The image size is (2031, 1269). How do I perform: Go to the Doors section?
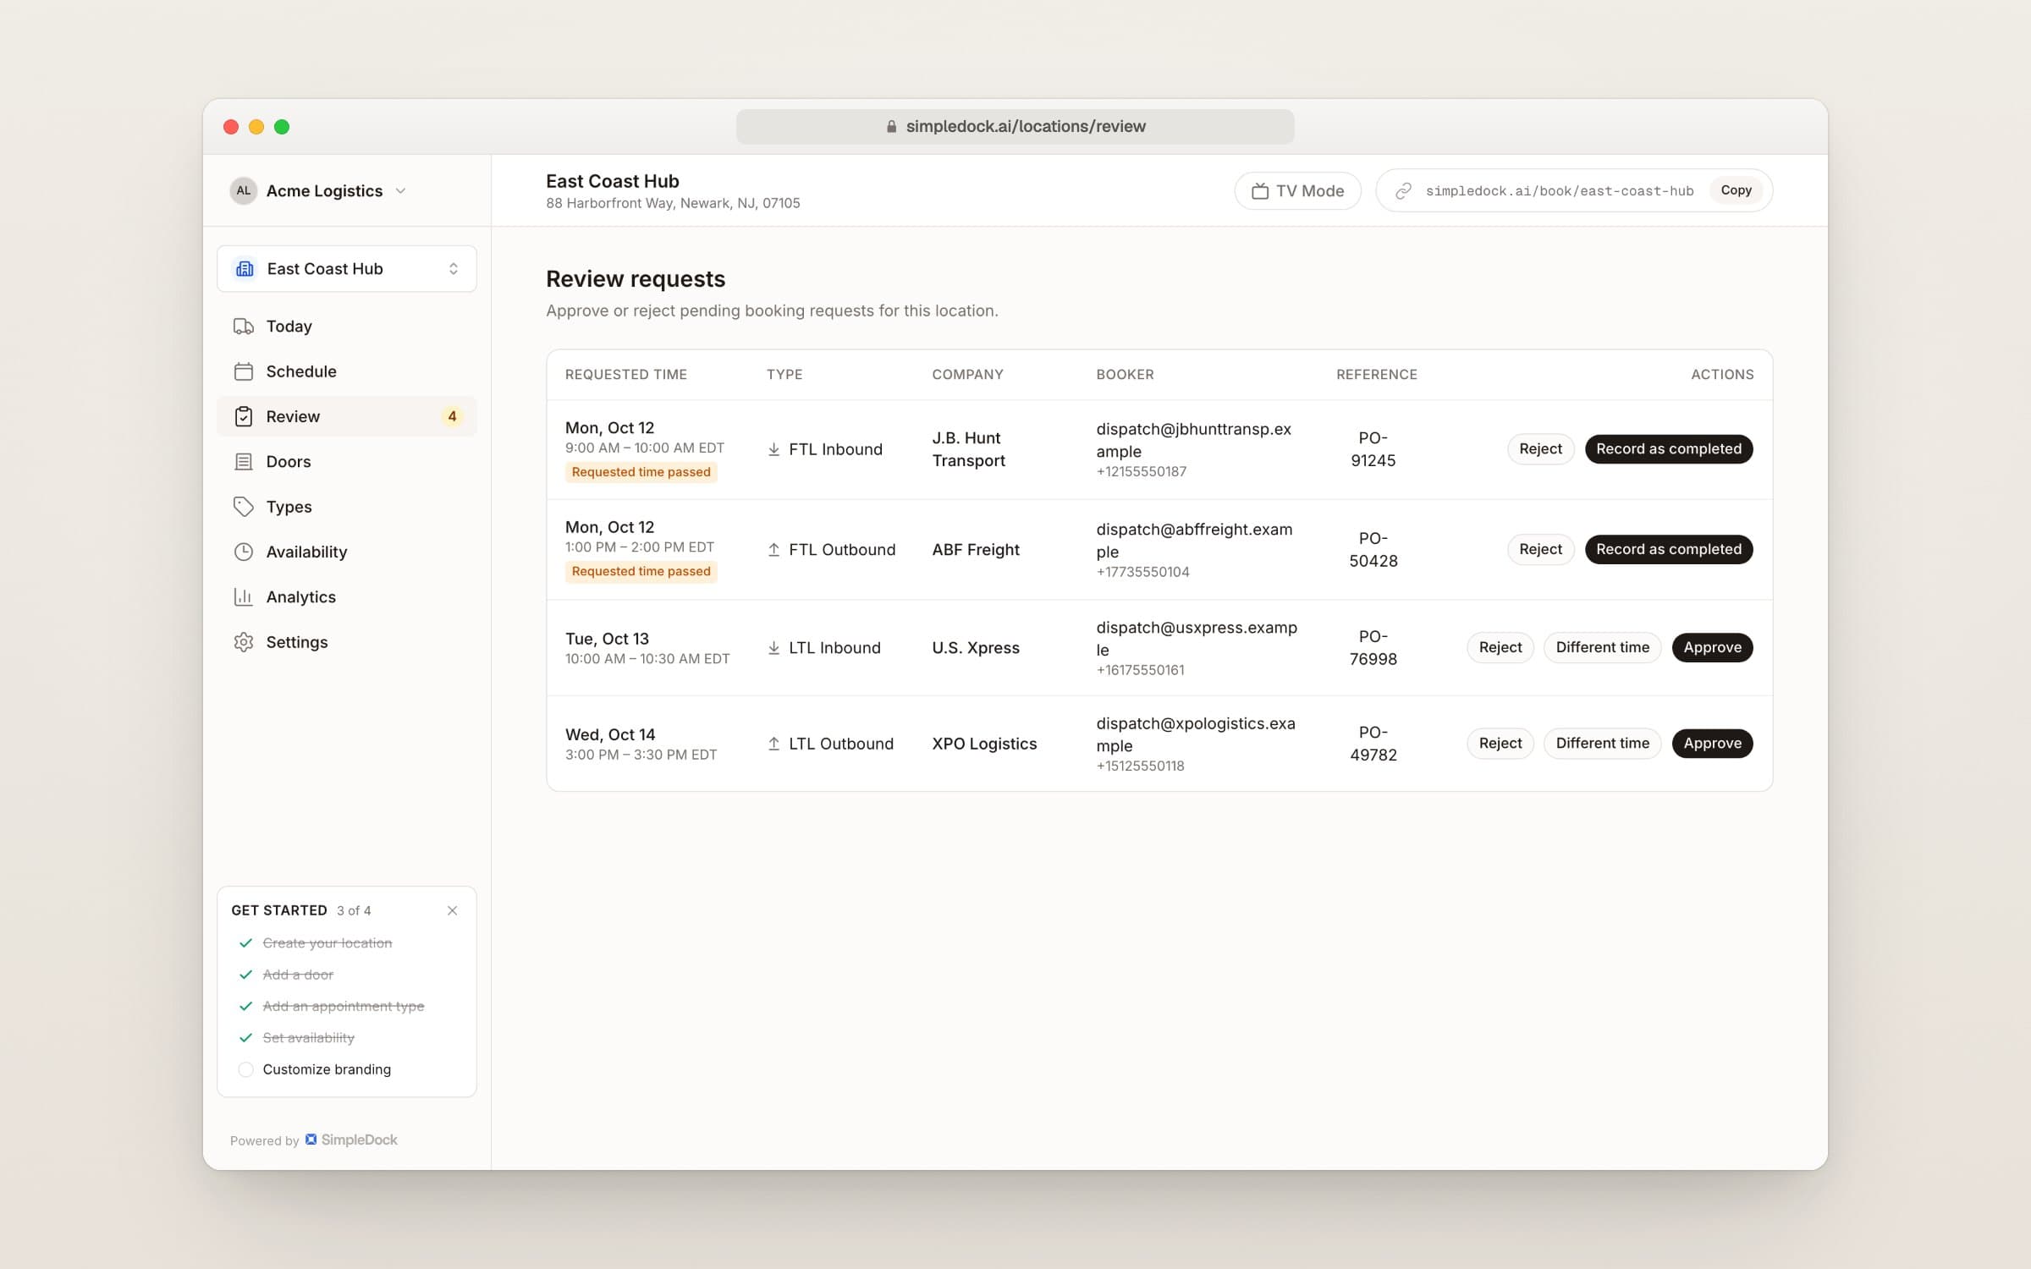point(347,462)
